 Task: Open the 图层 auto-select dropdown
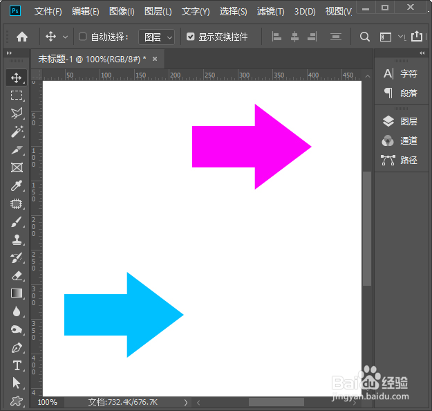click(x=156, y=37)
